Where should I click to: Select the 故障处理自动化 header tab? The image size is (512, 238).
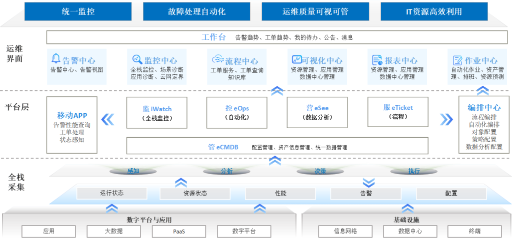click(195, 11)
